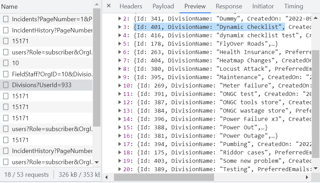Open the Initiator tab
The width and height of the screenshot is (320, 183).
pyautogui.click(x=263, y=6)
